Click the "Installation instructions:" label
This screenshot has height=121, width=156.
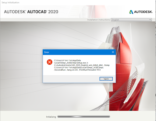pyautogui.click(x=99, y=20)
